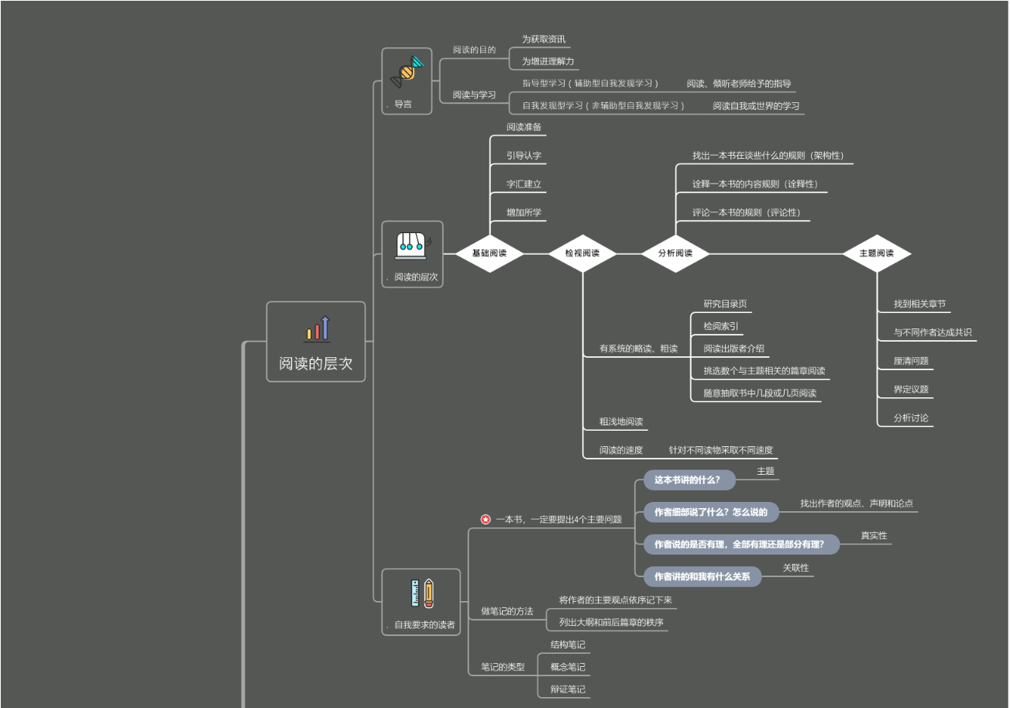Select the 研究目录页 node
The image size is (1010, 708).
(725, 304)
